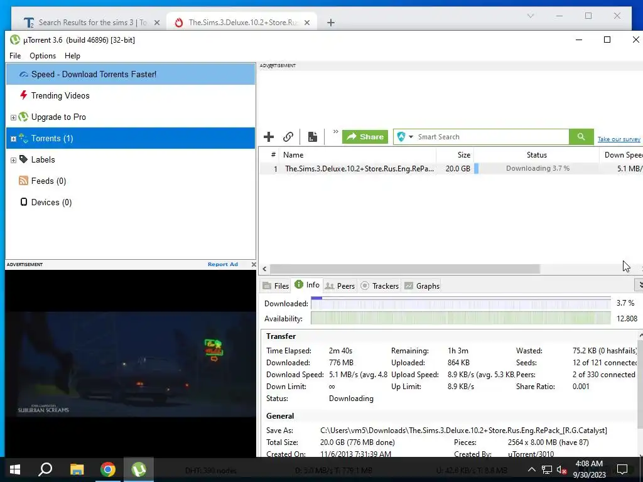Open Windows taskbar search
Image resolution: width=643 pixels, height=482 pixels.
(45, 469)
